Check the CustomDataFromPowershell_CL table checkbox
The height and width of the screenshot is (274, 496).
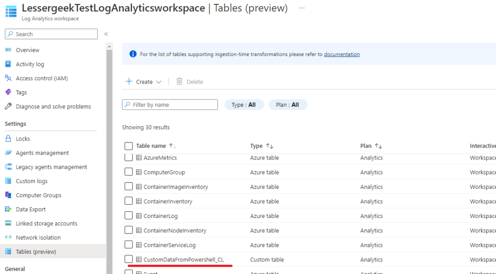(128, 260)
